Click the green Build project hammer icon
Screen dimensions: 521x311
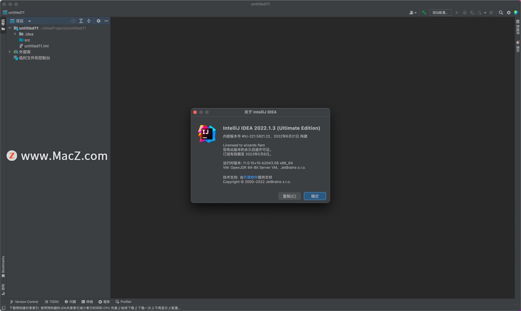point(424,12)
